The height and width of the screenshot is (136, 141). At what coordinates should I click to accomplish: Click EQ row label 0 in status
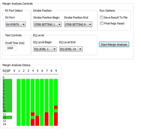(x=4, y=78)
